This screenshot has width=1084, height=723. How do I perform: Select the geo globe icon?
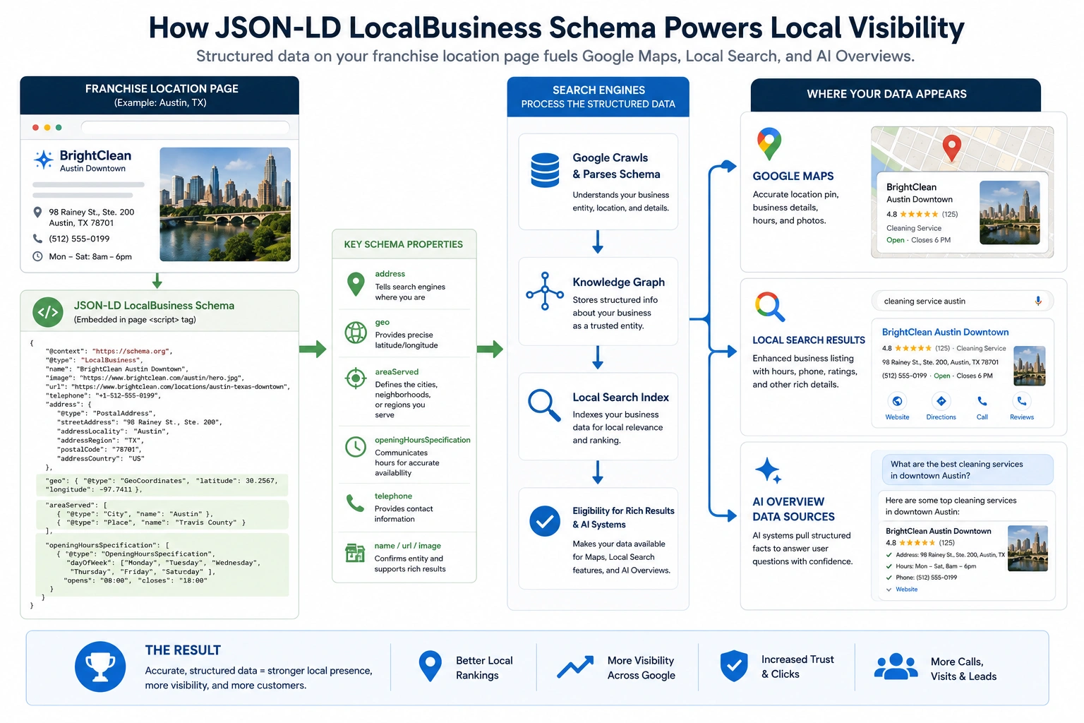[356, 332]
